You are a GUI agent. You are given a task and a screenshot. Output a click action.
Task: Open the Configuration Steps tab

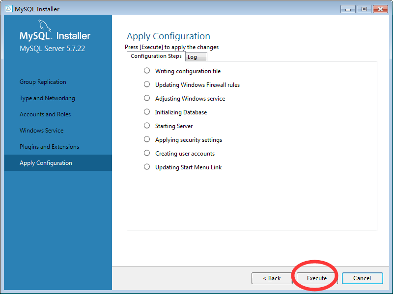tap(156, 56)
